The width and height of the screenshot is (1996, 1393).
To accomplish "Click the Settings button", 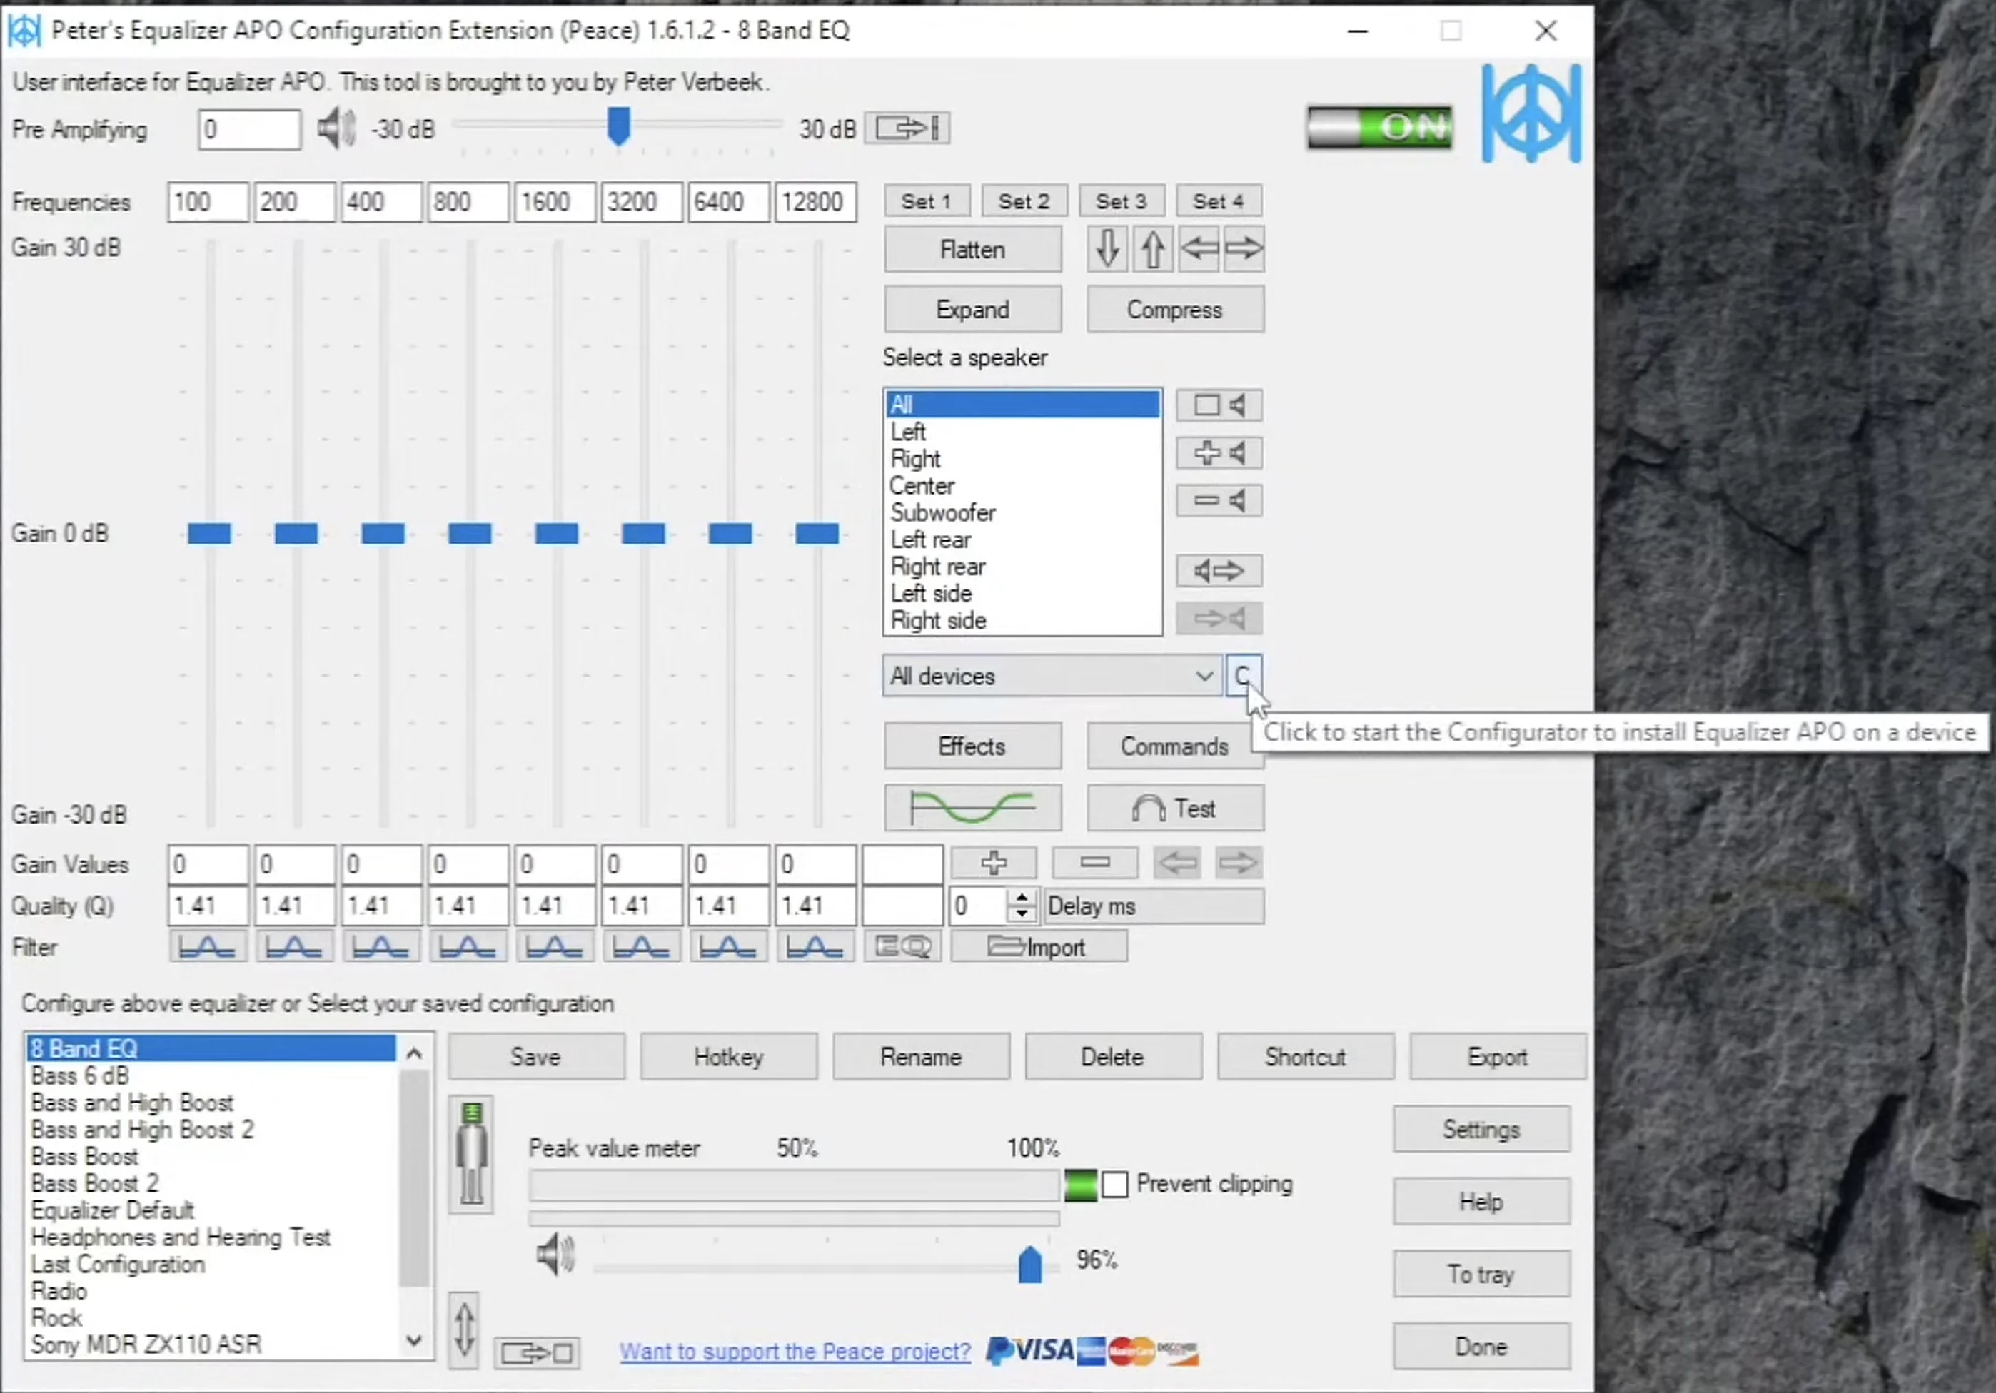I will point(1481,1129).
